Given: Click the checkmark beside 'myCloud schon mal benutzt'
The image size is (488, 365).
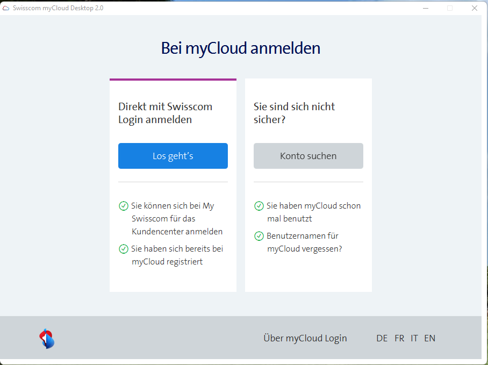Looking at the screenshot, I should pos(259,205).
